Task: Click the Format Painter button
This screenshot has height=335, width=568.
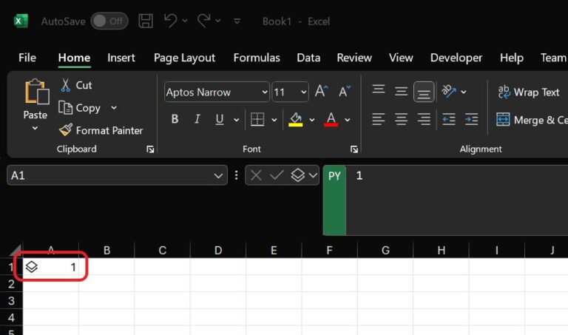Action: [101, 130]
